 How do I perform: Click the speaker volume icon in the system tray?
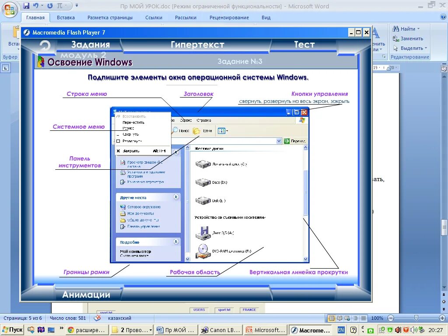click(414, 330)
